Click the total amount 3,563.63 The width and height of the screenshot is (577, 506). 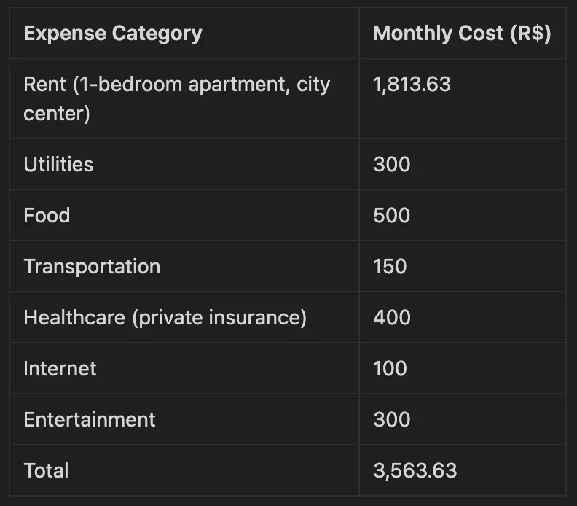point(415,470)
